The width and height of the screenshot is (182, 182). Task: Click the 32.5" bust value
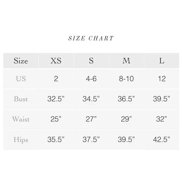click(56, 99)
